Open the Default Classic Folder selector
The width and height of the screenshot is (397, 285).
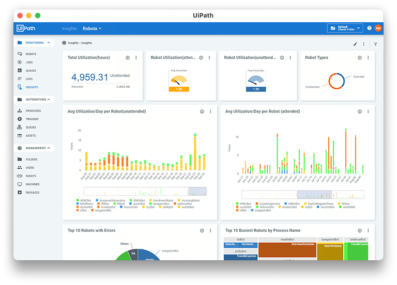[345, 28]
